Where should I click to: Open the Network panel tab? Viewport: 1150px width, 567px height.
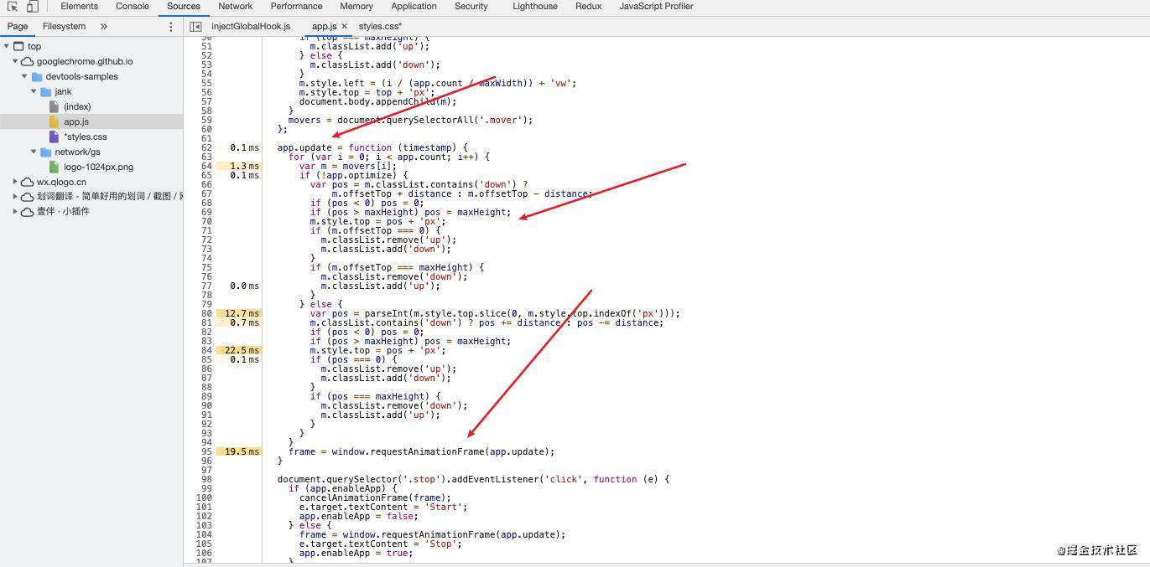236,7
